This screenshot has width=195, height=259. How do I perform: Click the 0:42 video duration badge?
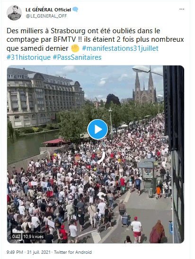coord(16,237)
